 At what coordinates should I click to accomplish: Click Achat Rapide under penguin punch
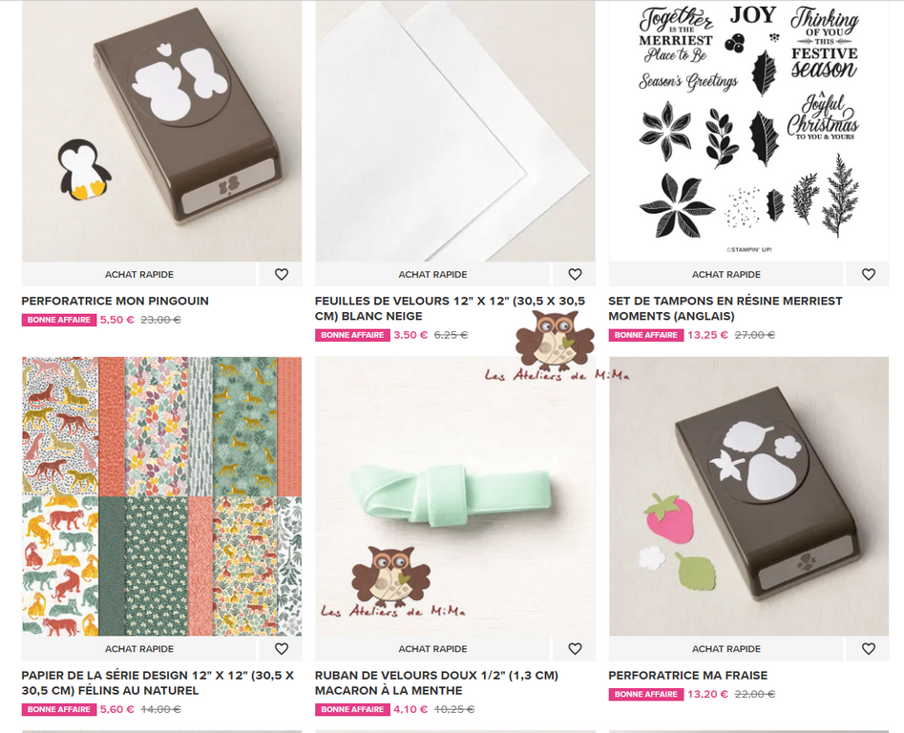coord(139,274)
